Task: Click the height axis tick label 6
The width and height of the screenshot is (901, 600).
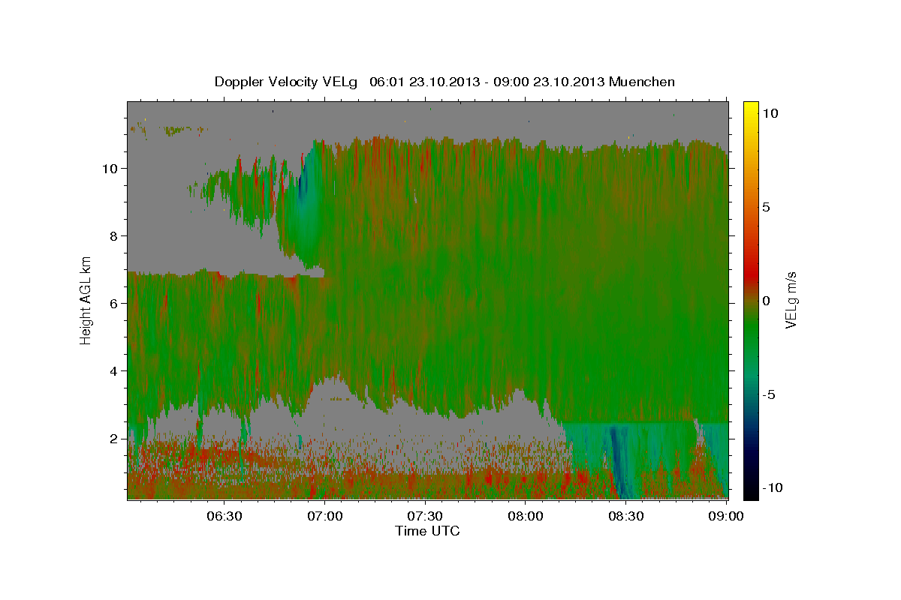Action: tap(114, 304)
